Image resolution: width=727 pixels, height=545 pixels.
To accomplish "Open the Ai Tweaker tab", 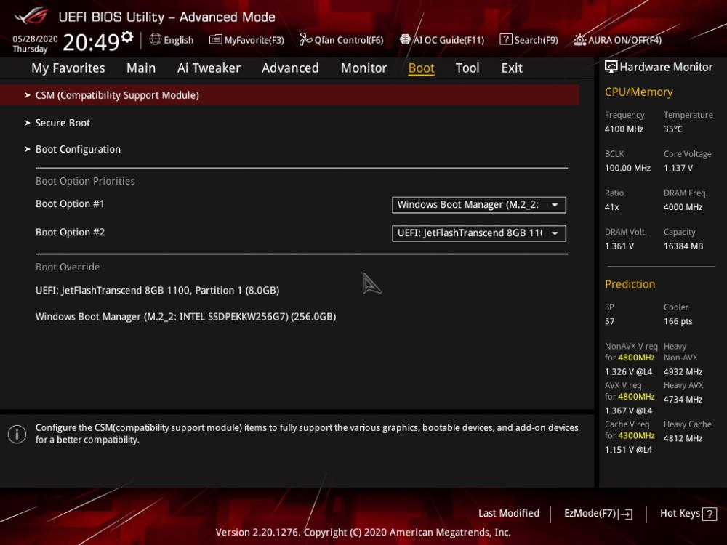I will click(x=209, y=68).
